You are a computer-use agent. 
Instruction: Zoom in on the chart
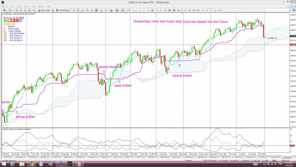pos(87,10)
